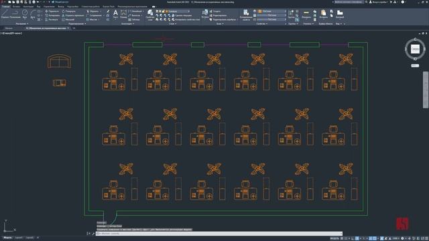Click the Rotate (Повернуть) tool
The image size is (429, 241).
tap(68, 11)
